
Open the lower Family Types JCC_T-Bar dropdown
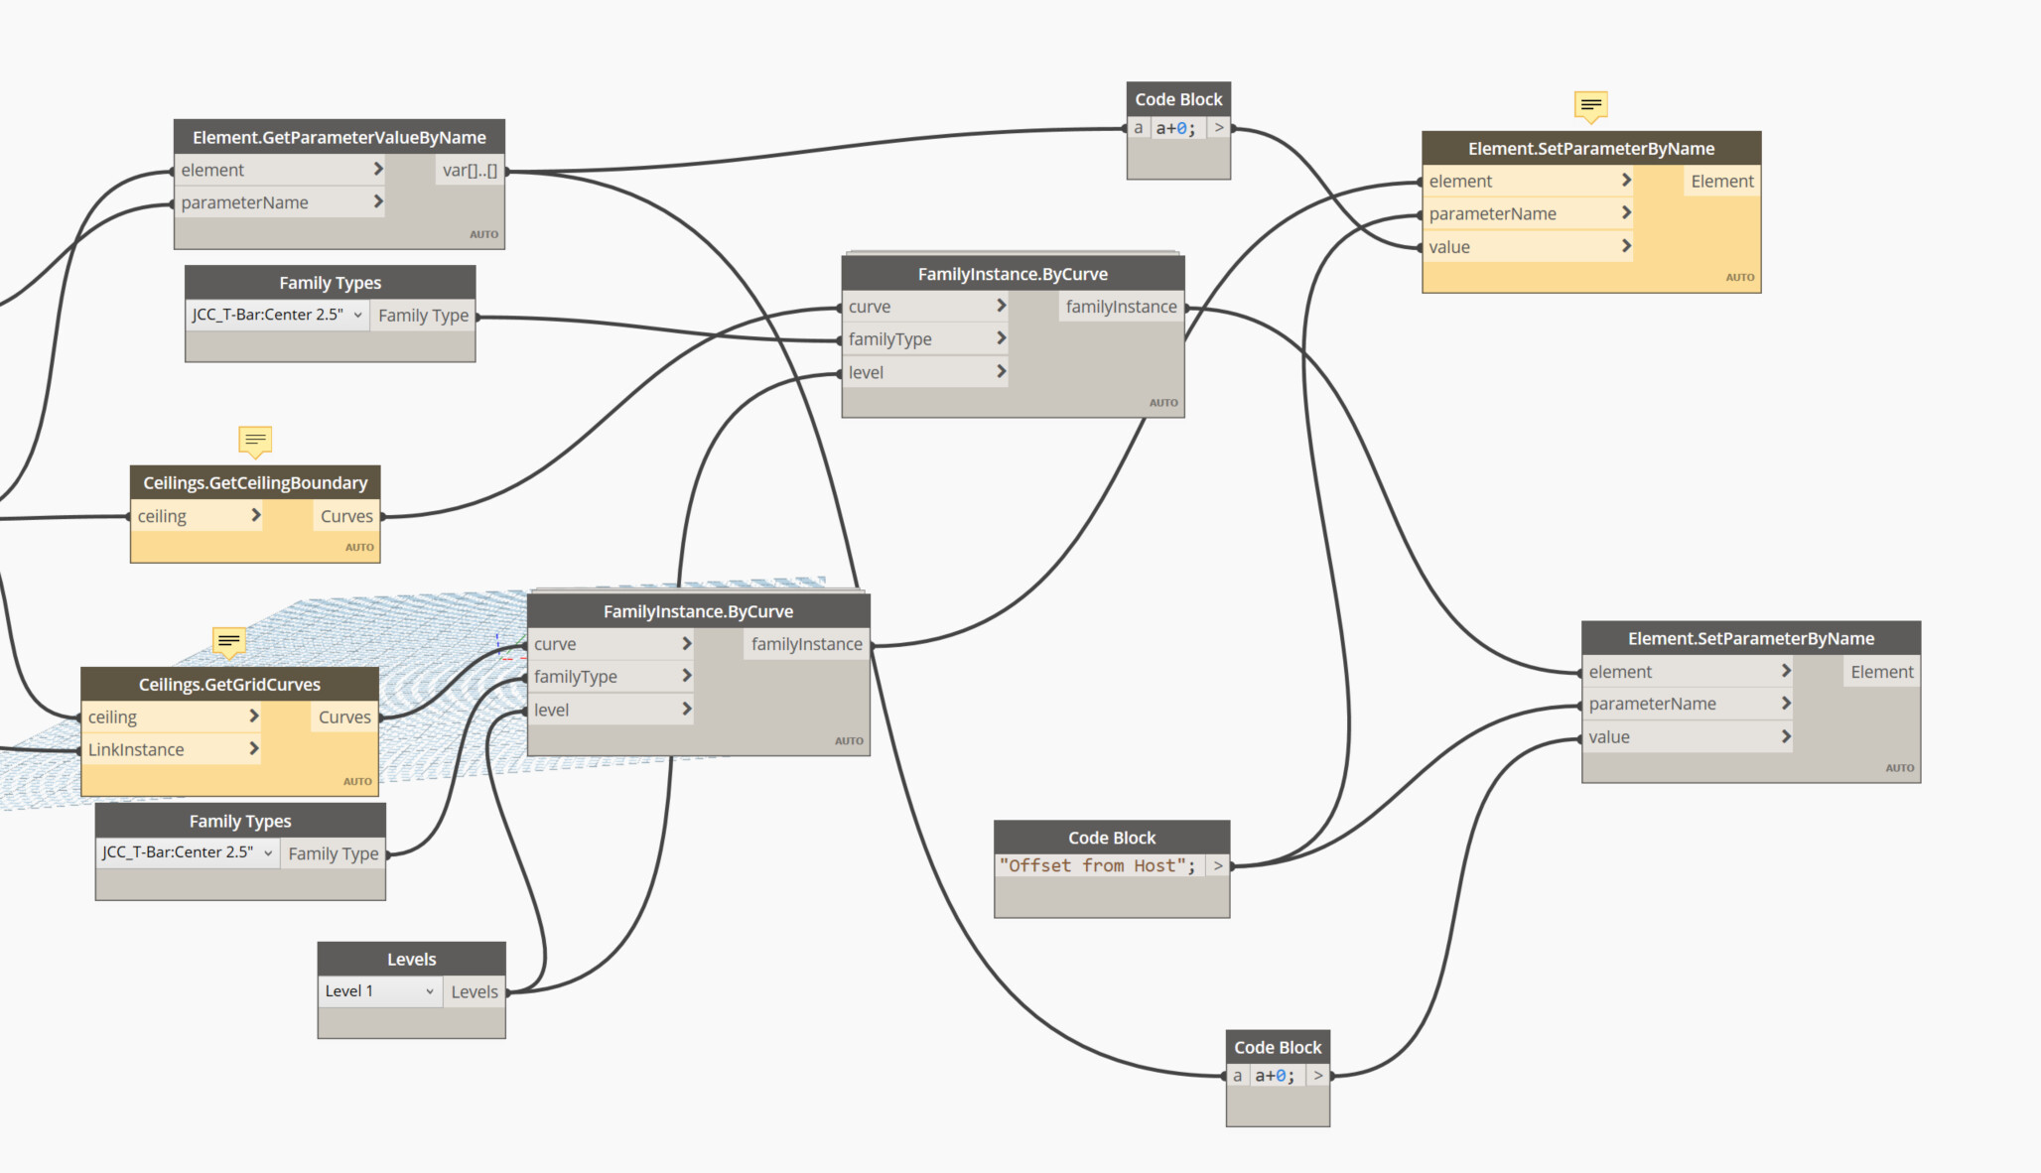(x=268, y=852)
